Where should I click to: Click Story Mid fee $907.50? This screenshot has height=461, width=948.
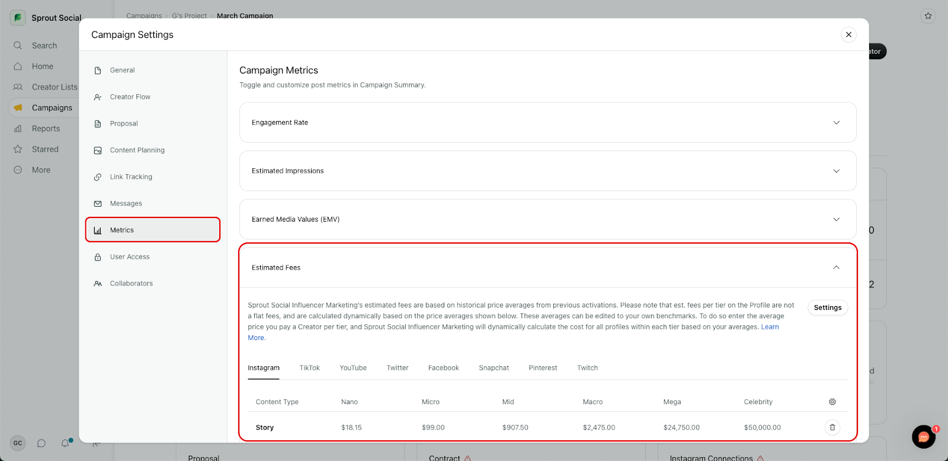(515, 428)
